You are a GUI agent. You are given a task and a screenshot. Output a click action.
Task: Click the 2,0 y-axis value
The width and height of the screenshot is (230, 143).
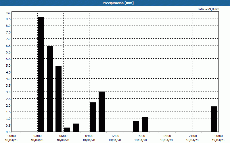8,105
